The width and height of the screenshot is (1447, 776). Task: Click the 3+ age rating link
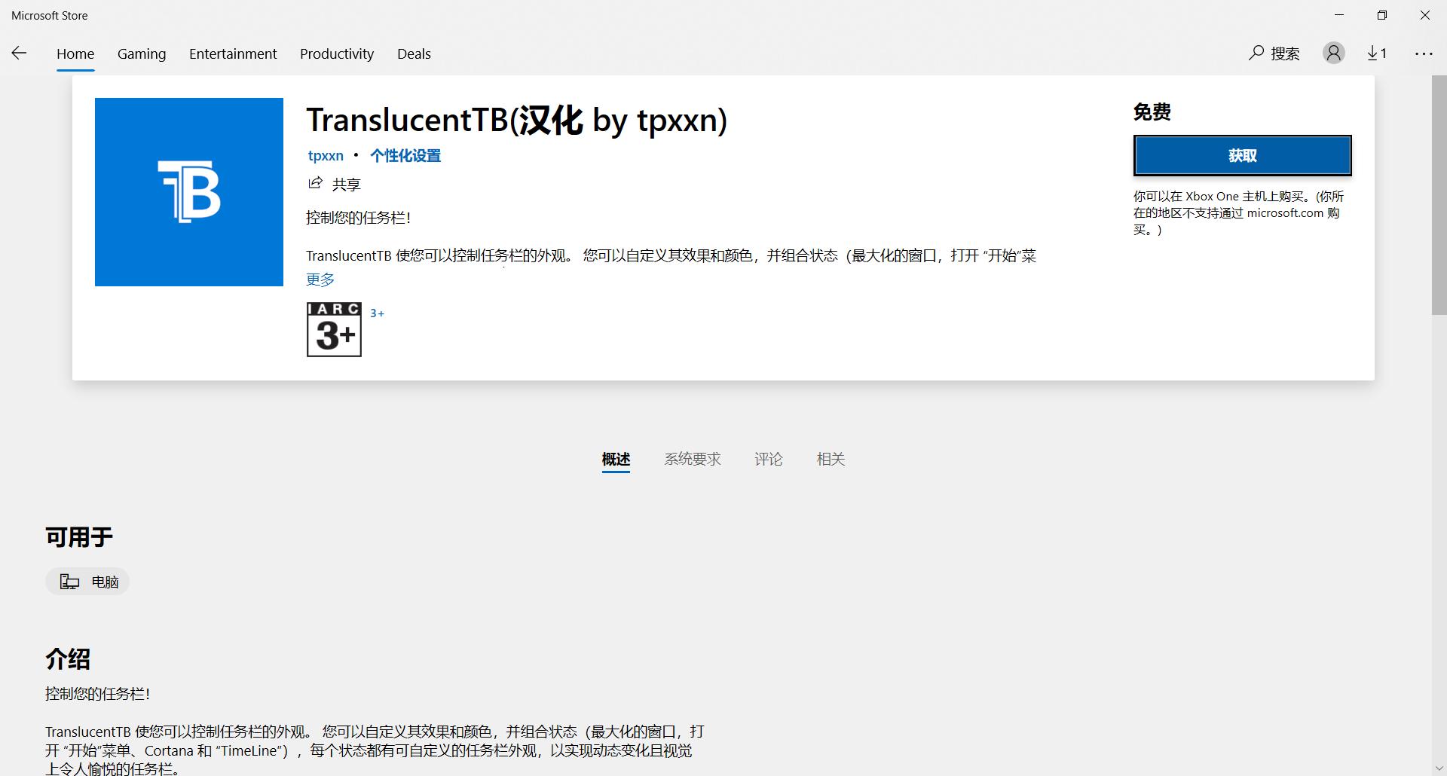pos(377,313)
